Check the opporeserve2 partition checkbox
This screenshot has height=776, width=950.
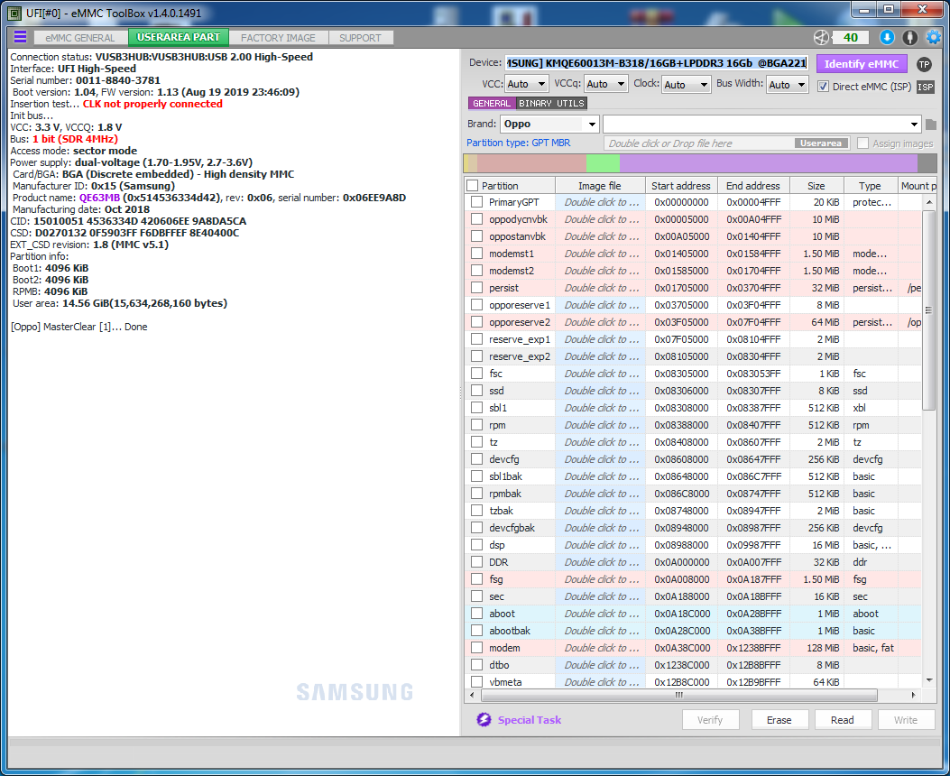click(477, 321)
